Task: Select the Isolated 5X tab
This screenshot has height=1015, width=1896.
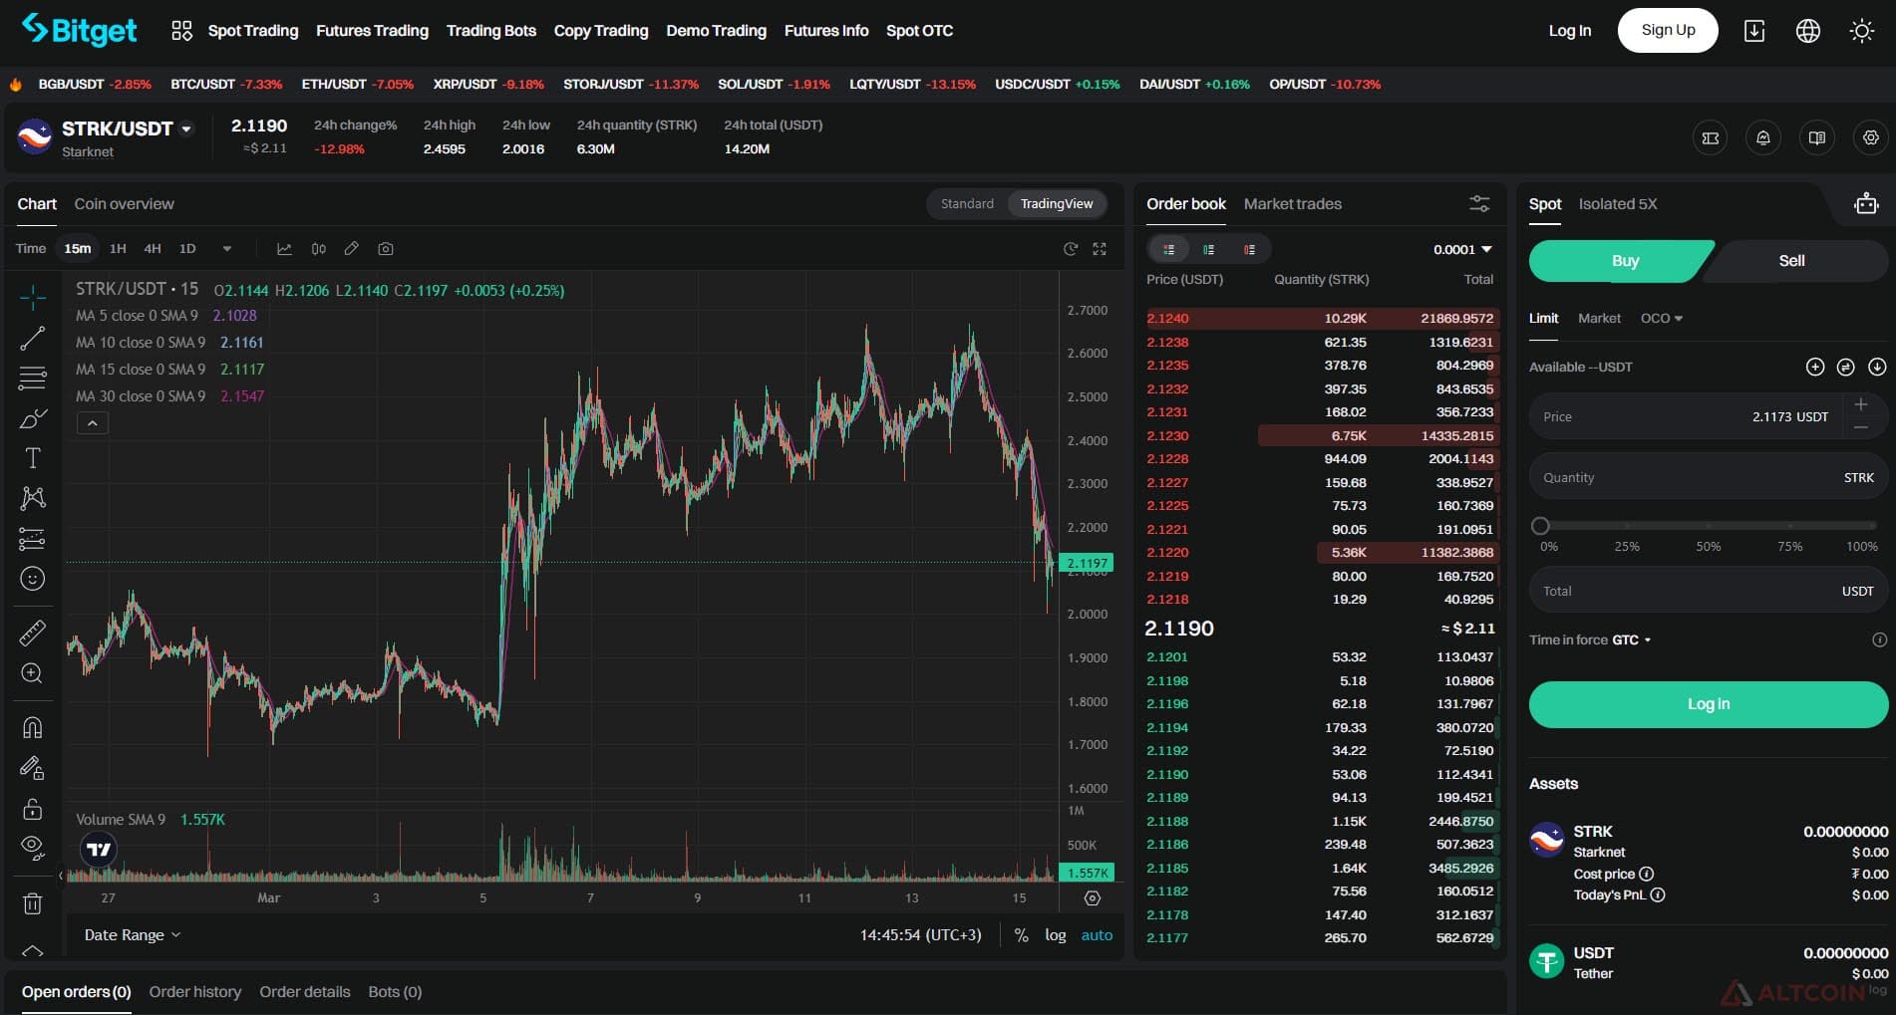Action: (x=1617, y=204)
